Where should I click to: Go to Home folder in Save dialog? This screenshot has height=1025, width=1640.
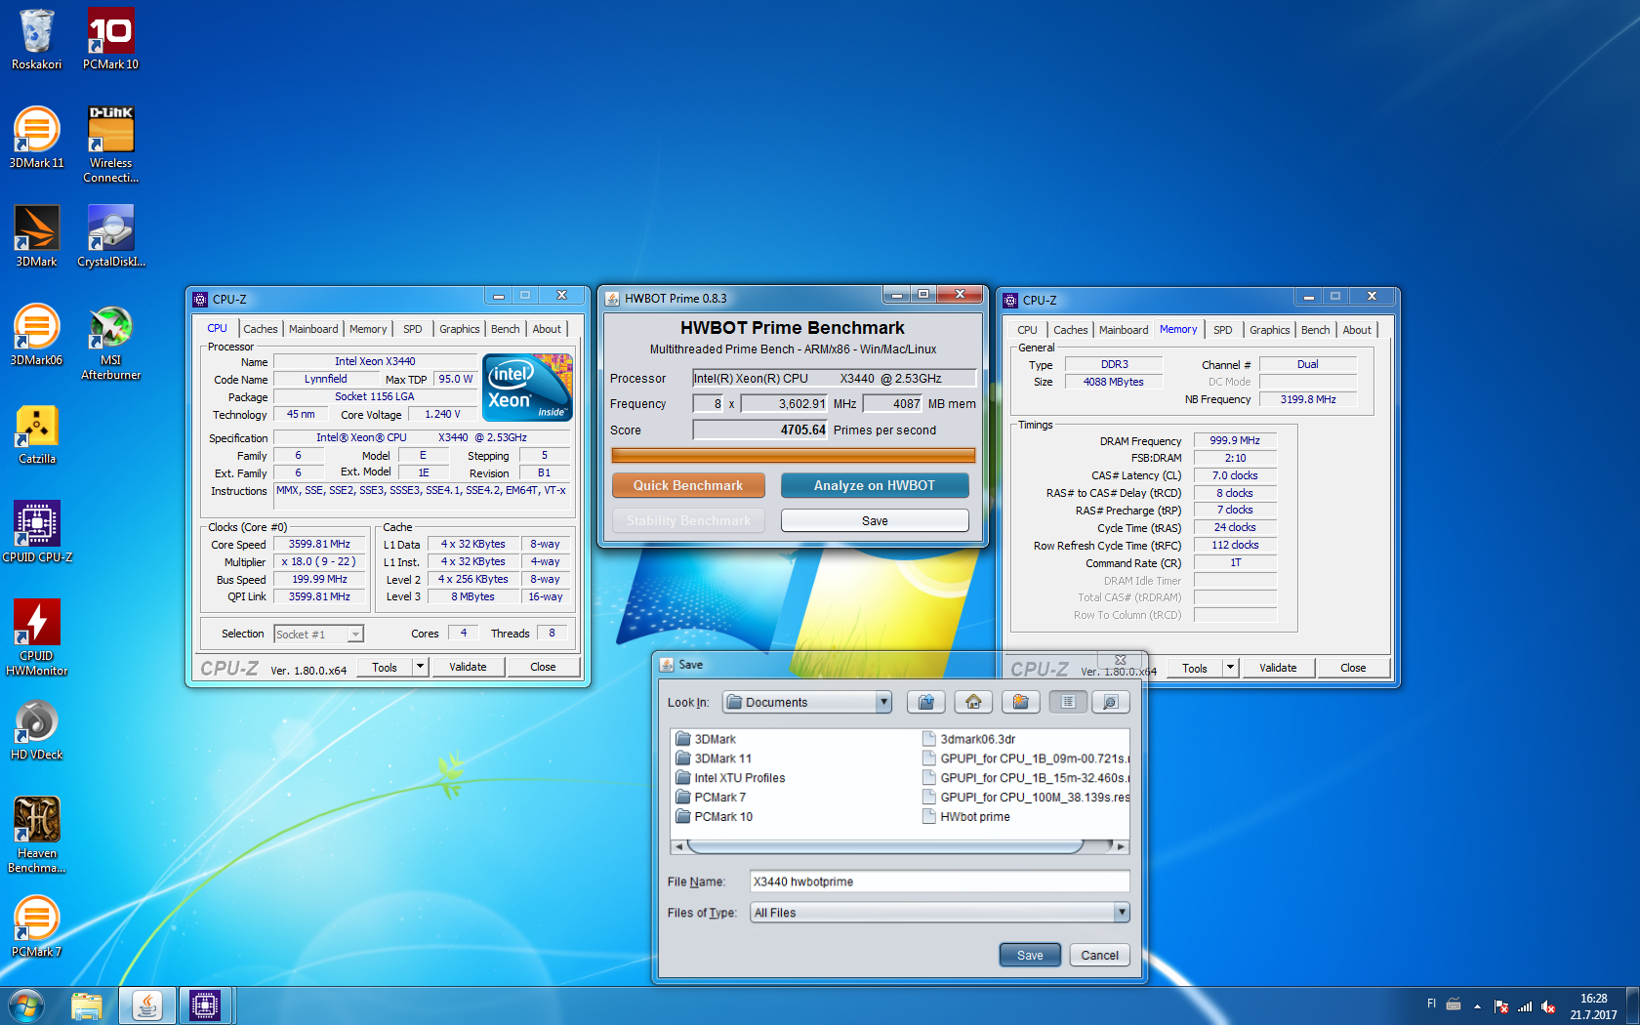973,702
